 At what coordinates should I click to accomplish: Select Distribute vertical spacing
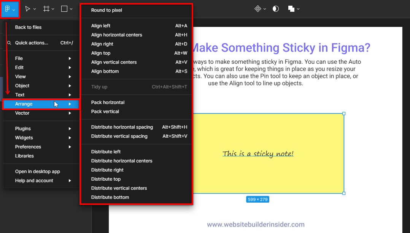(x=119, y=136)
